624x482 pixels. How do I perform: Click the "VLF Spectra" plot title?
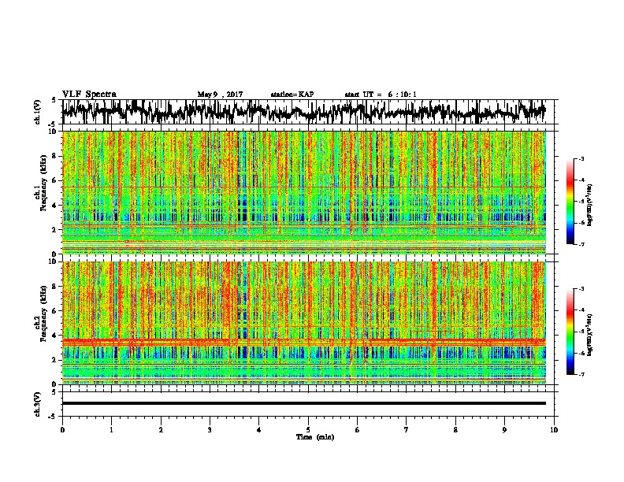[x=89, y=95]
